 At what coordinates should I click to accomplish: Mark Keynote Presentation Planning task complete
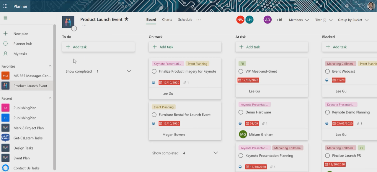(241, 156)
